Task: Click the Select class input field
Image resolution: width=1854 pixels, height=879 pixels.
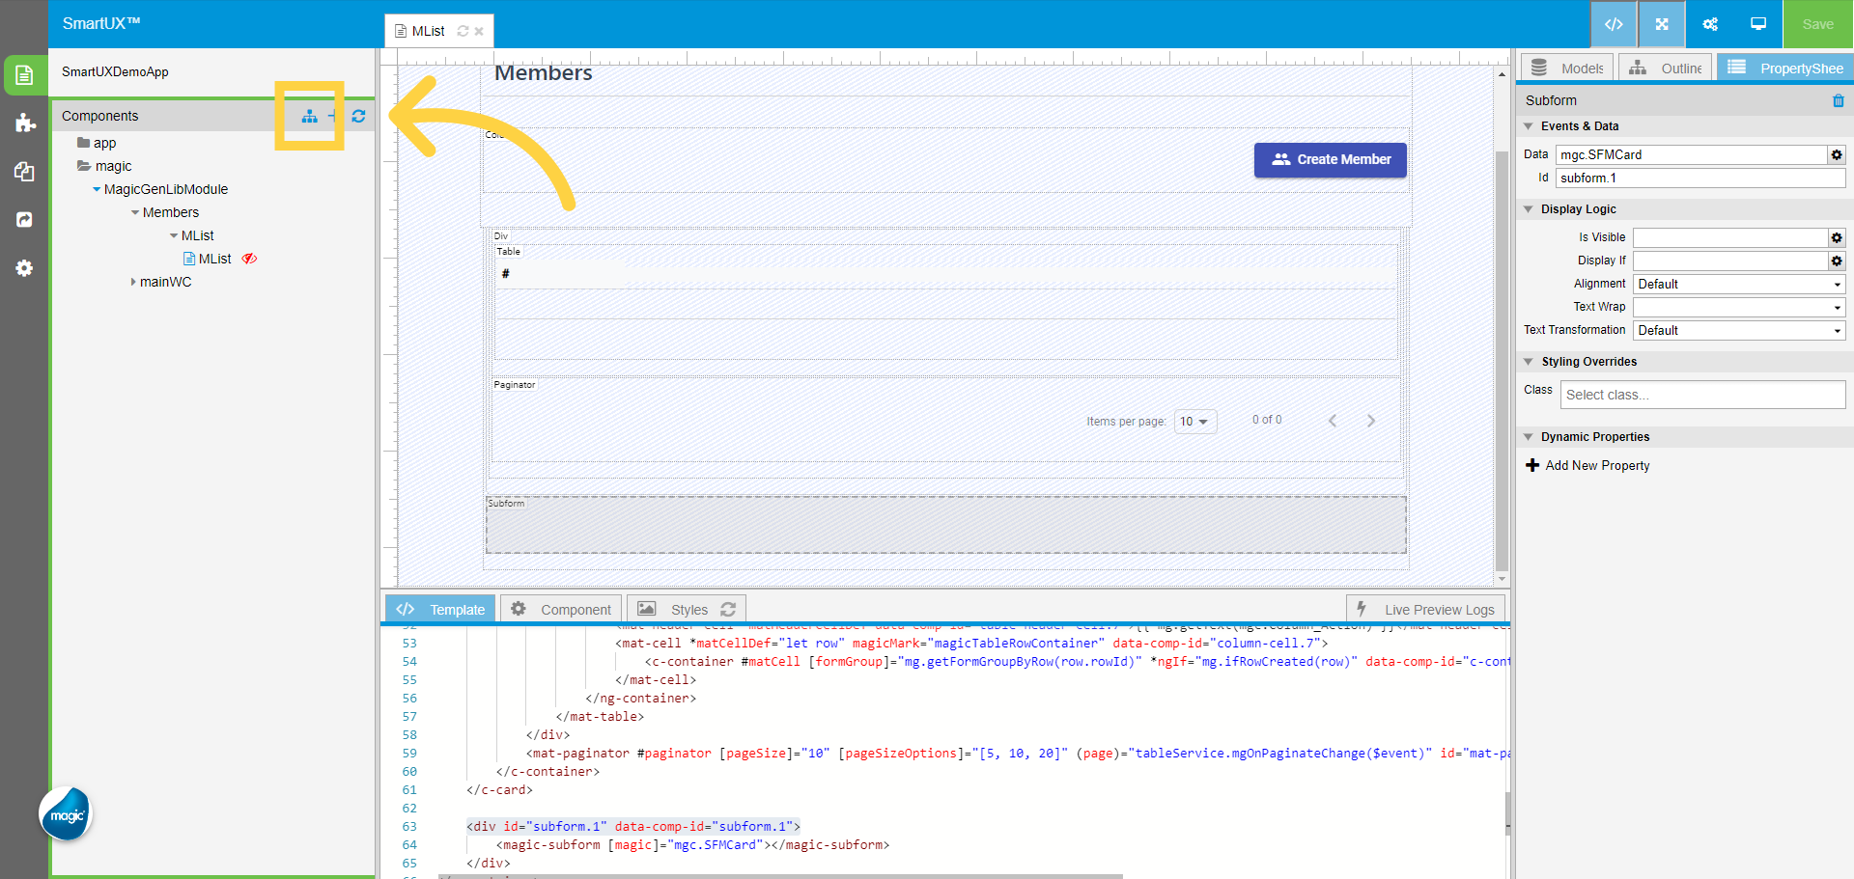Action: pos(1702,394)
